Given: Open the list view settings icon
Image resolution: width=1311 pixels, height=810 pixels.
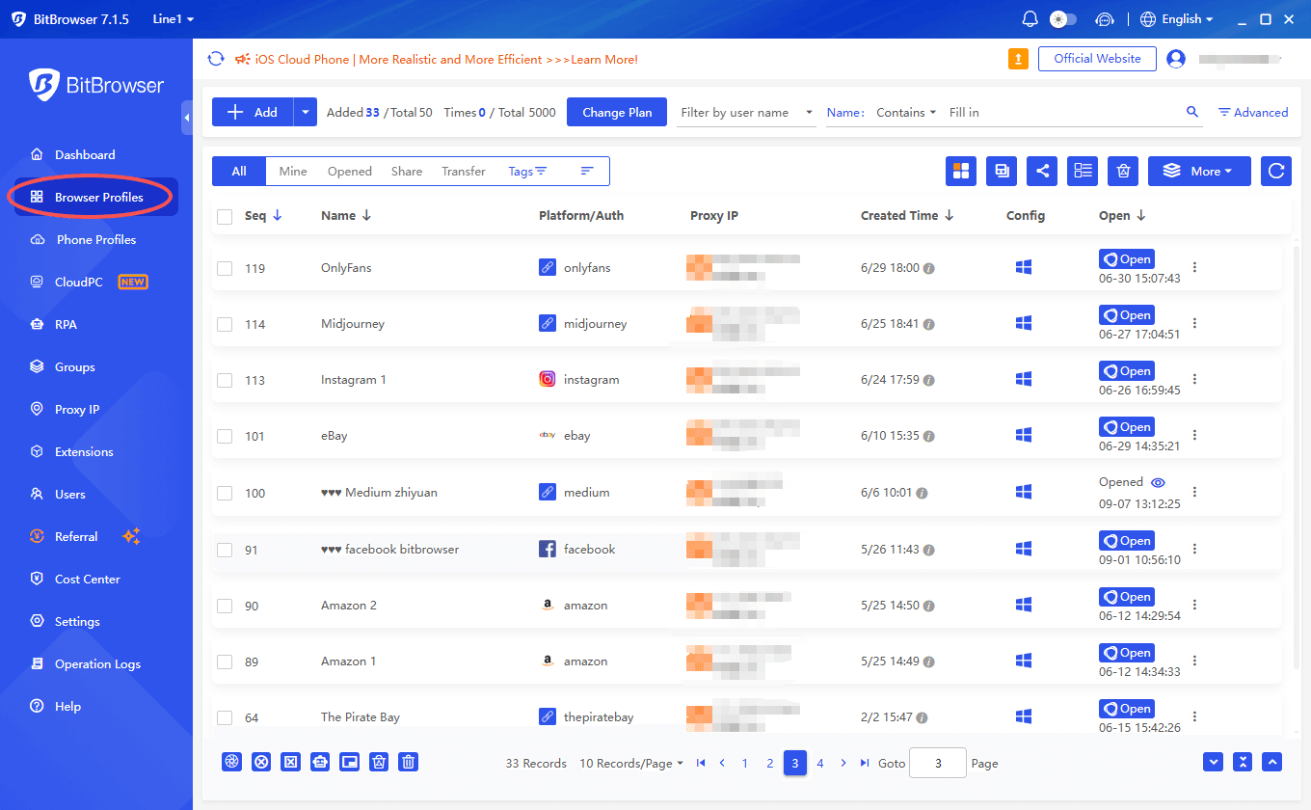Looking at the screenshot, I should [x=1084, y=171].
